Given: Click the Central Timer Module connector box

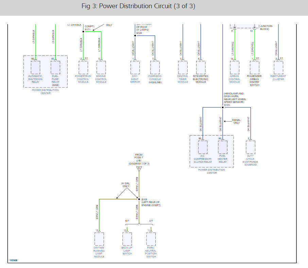Looking at the screenshot, I should click(x=183, y=67).
